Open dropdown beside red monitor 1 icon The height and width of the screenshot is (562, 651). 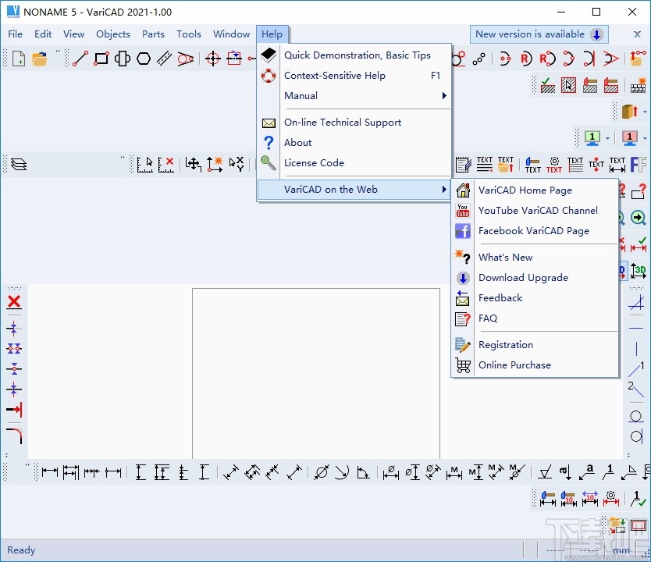[644, 138]
